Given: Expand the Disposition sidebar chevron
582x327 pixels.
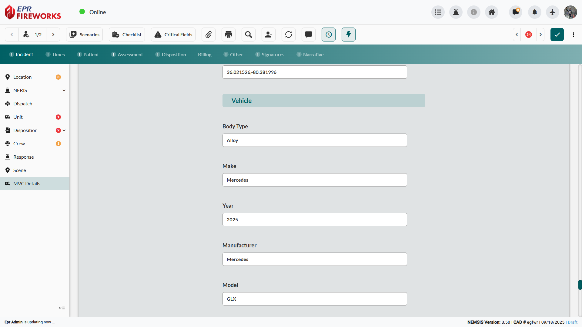Looking at the screenshot, I should (x=64, y=130).
